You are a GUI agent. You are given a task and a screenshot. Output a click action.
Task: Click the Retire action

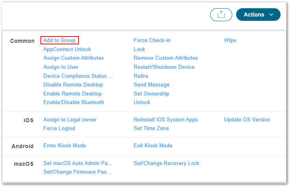click(x=141, y=76)
